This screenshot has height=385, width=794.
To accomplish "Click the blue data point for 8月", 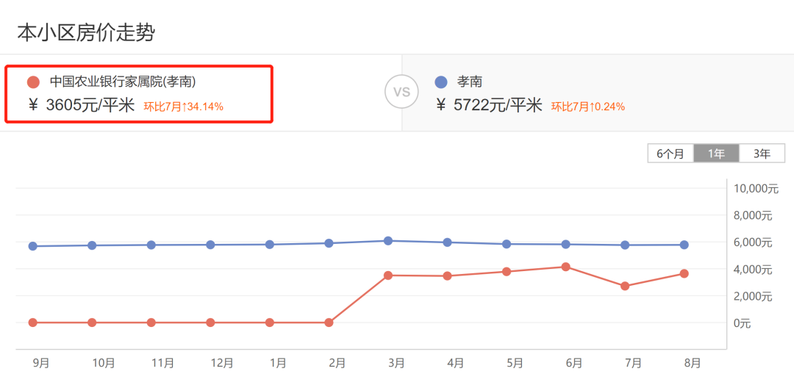I will tap(684, 245).
